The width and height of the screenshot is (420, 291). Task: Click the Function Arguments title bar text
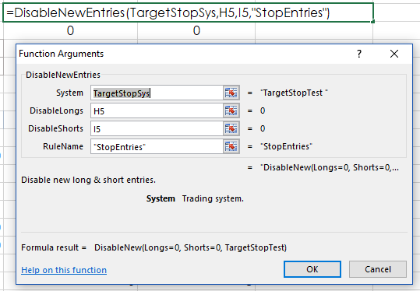pos(62,54)
